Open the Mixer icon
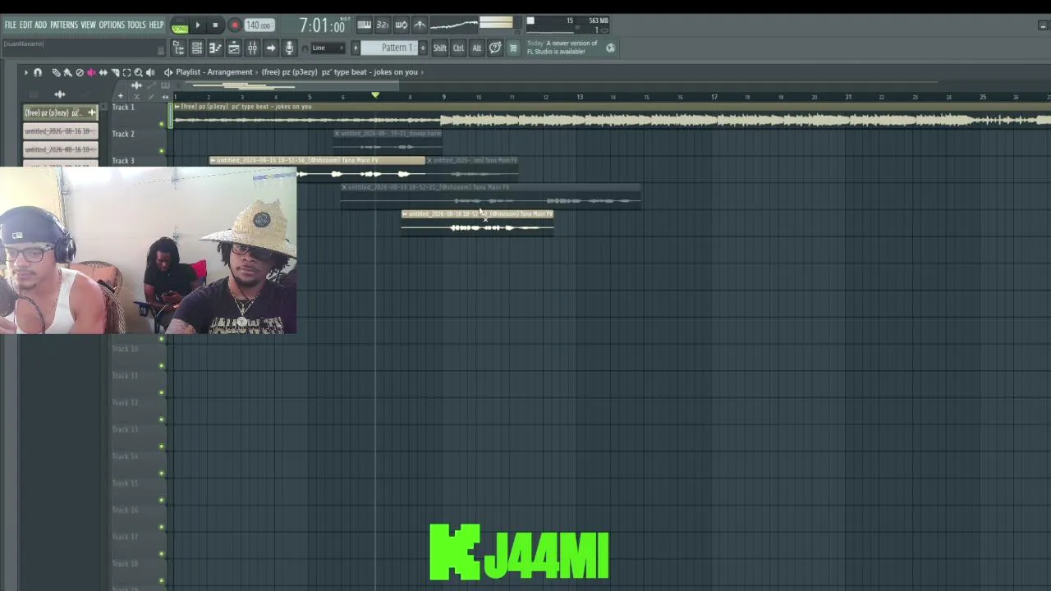1051x591 pixels. [252, 48]
